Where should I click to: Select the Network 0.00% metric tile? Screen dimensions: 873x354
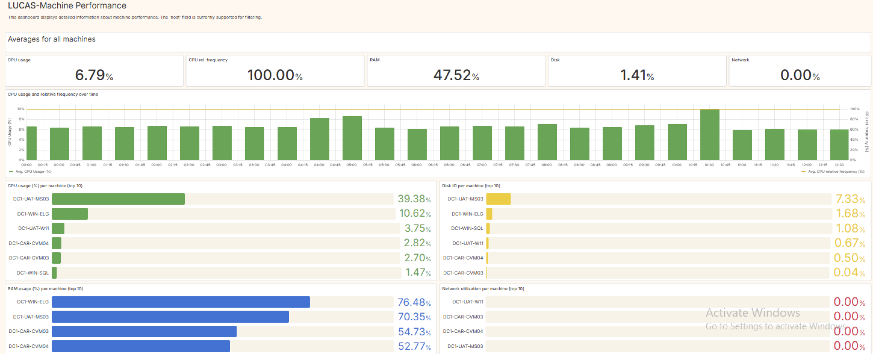pyautogui.click(x=800, y=71)
